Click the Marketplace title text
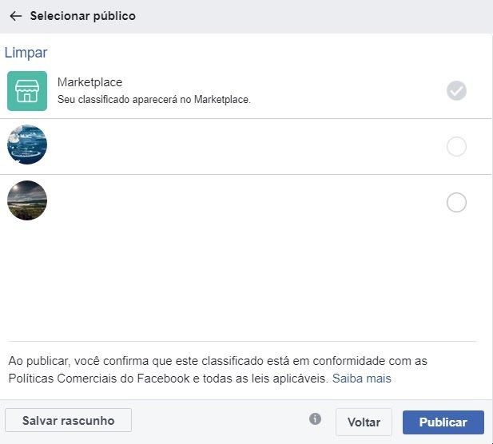 90,82
